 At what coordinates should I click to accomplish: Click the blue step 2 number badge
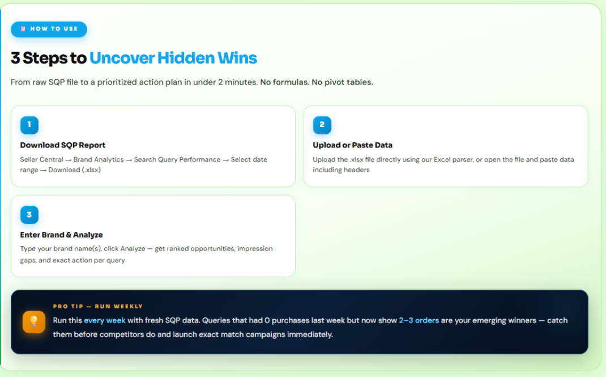click(322, 125)
